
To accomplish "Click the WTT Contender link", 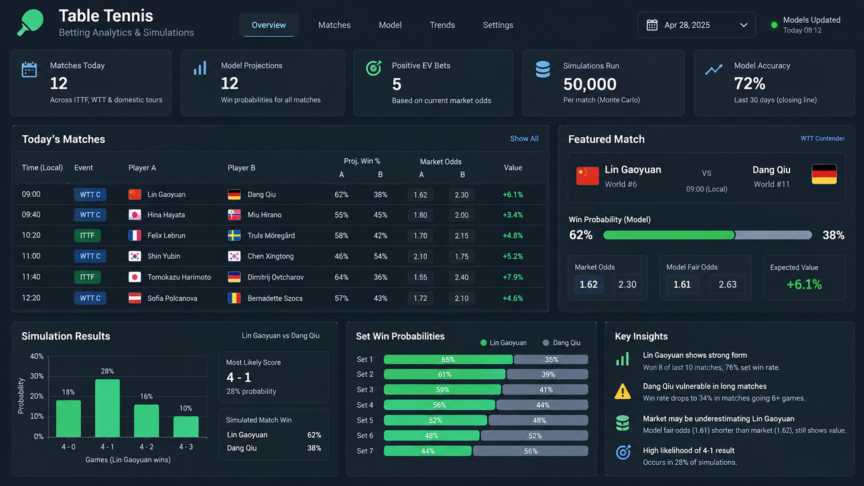I will pos(822,138).
